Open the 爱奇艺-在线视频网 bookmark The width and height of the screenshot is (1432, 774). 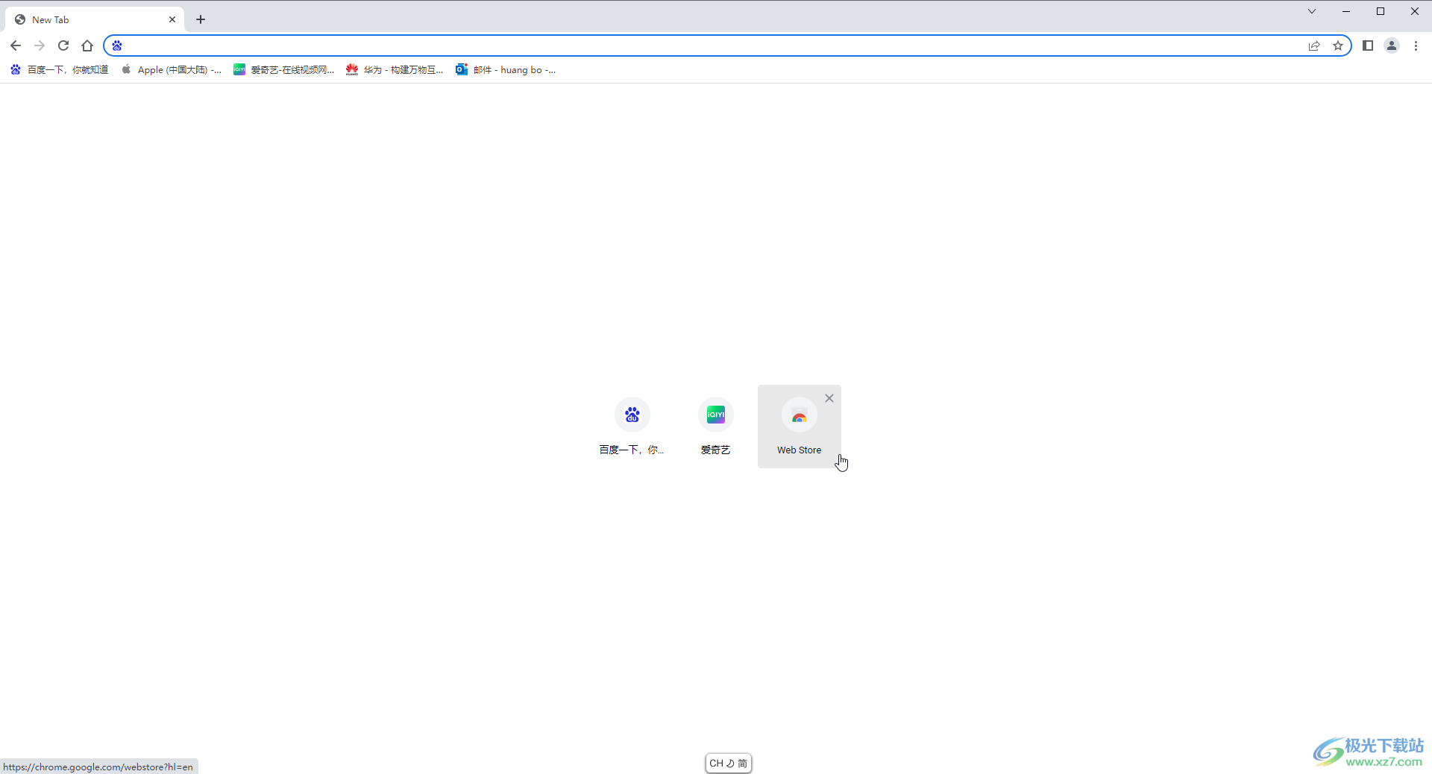tap(283, 69)
